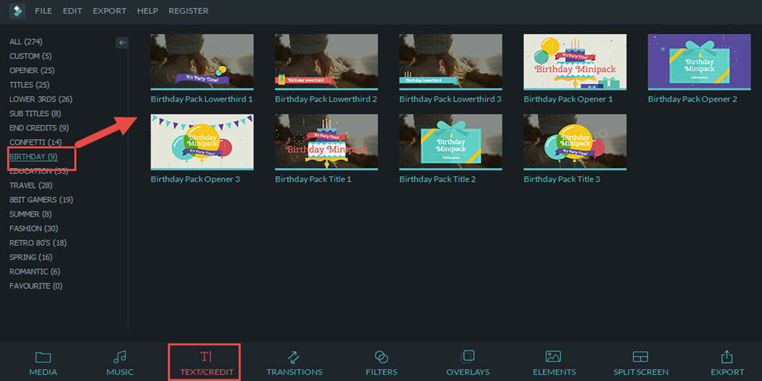Viewport: 762px width, 381px height.
Task: Open the Split Screen icon
Action: [640, 357]
